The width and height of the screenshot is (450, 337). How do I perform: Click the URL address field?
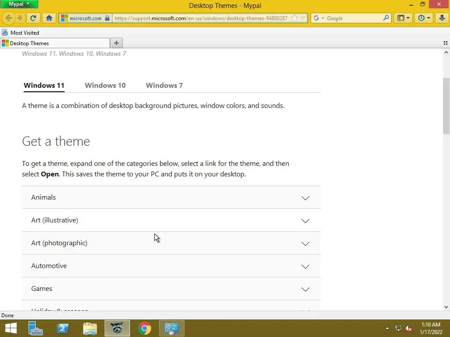[x=201, y=18]
